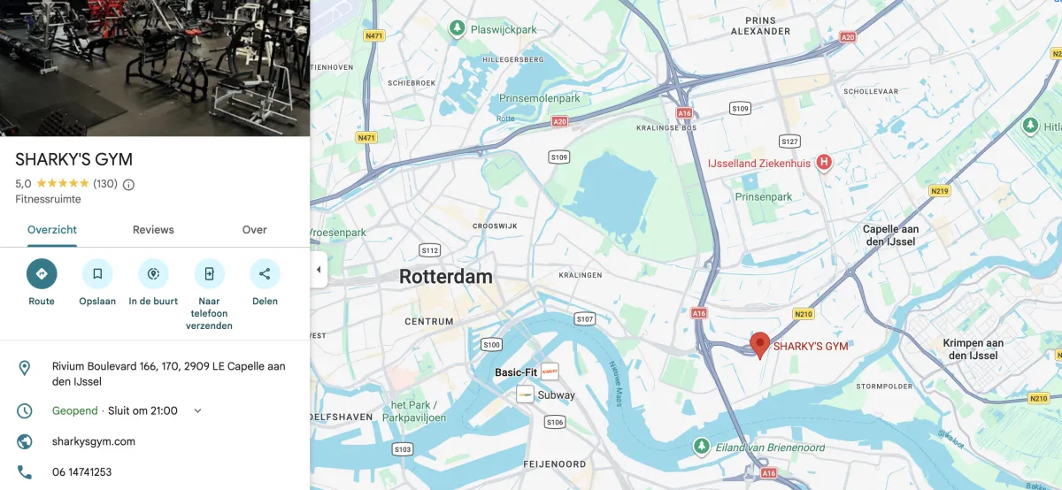Open the gym photo at the top
1062x490 pixels.
point(155,68)
